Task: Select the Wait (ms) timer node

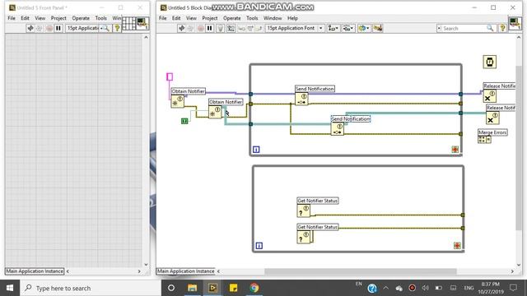Action: point(490,62)
